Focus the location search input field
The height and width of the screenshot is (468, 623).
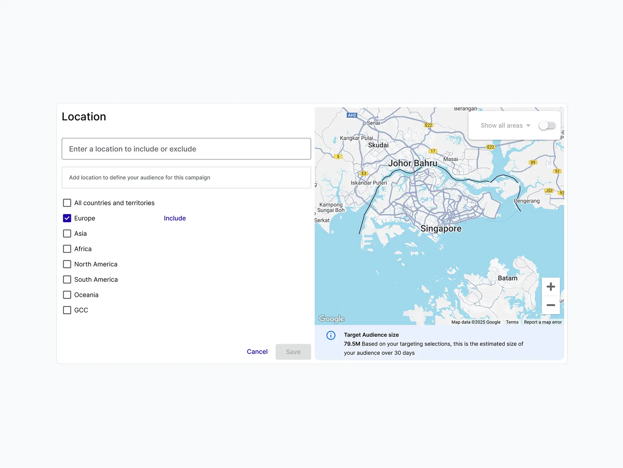point(186,149)
